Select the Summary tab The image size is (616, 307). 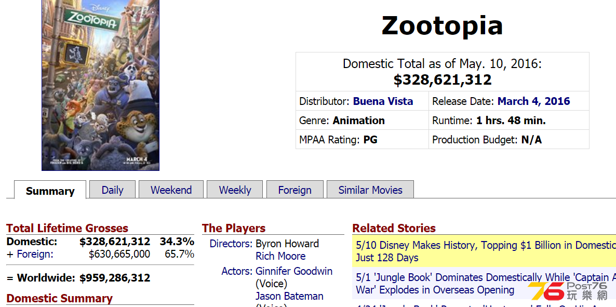click(50, 191)
